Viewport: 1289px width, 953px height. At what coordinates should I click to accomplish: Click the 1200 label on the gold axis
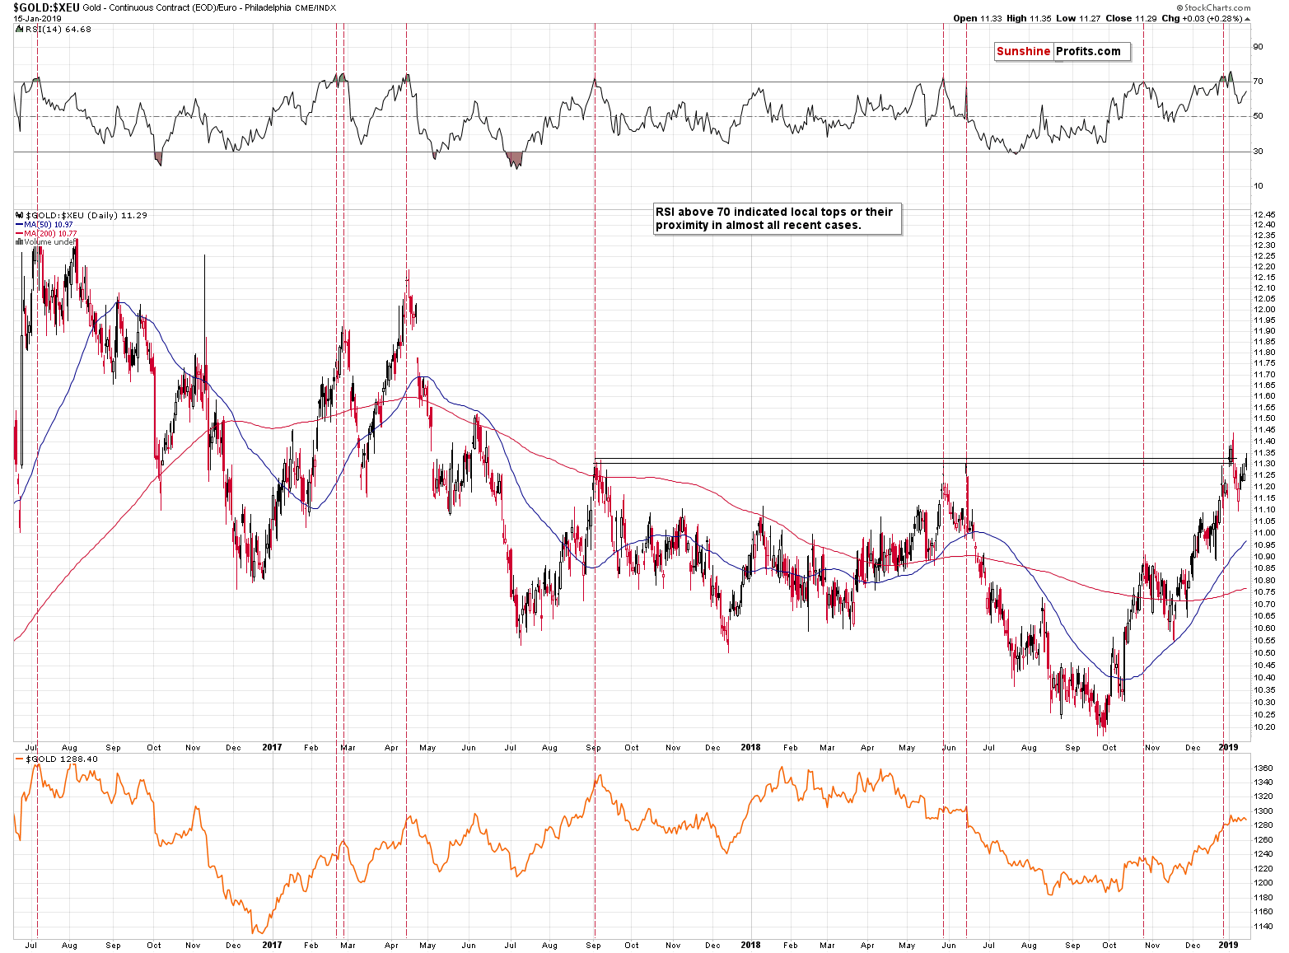pos(1263,883)
